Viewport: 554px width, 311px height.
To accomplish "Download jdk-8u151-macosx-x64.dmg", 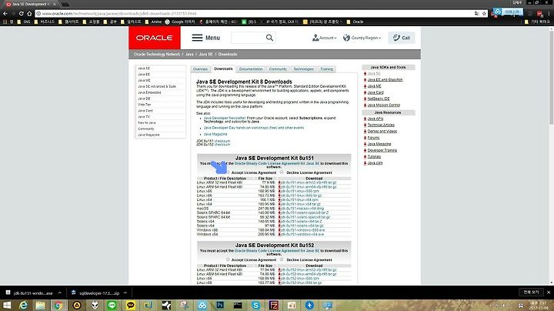I will pos(302,209).
